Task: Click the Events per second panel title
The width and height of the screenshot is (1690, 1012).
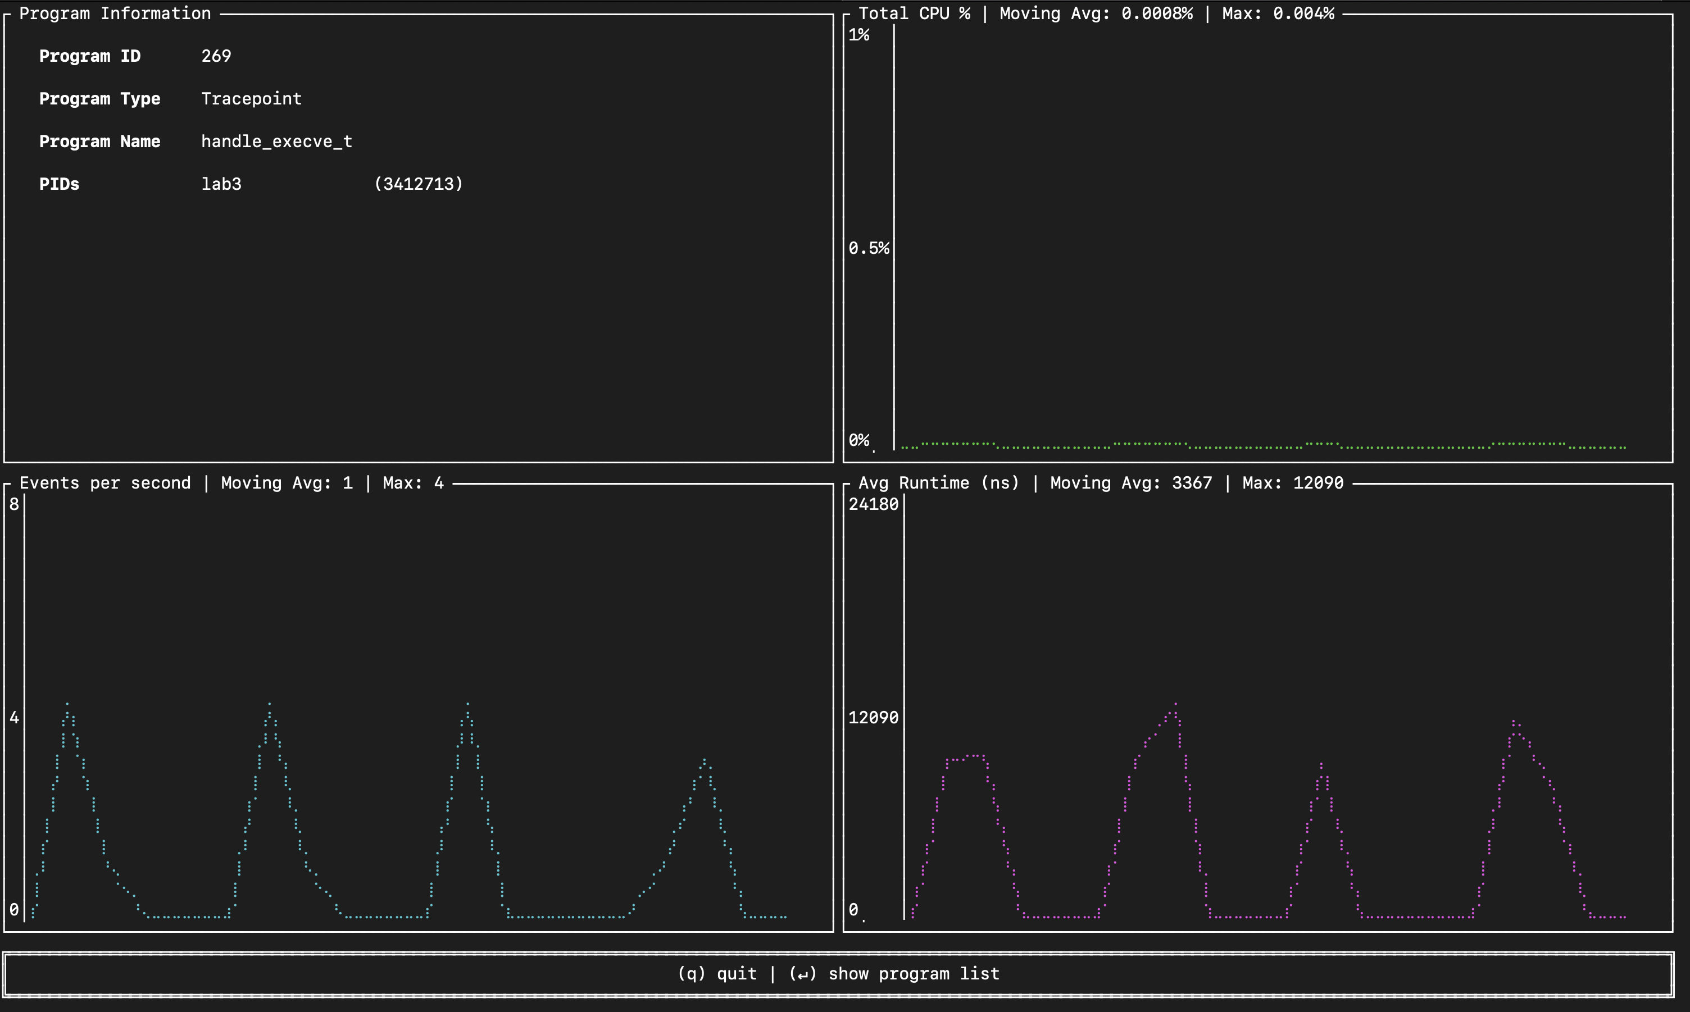Action: tap(105, 483)
